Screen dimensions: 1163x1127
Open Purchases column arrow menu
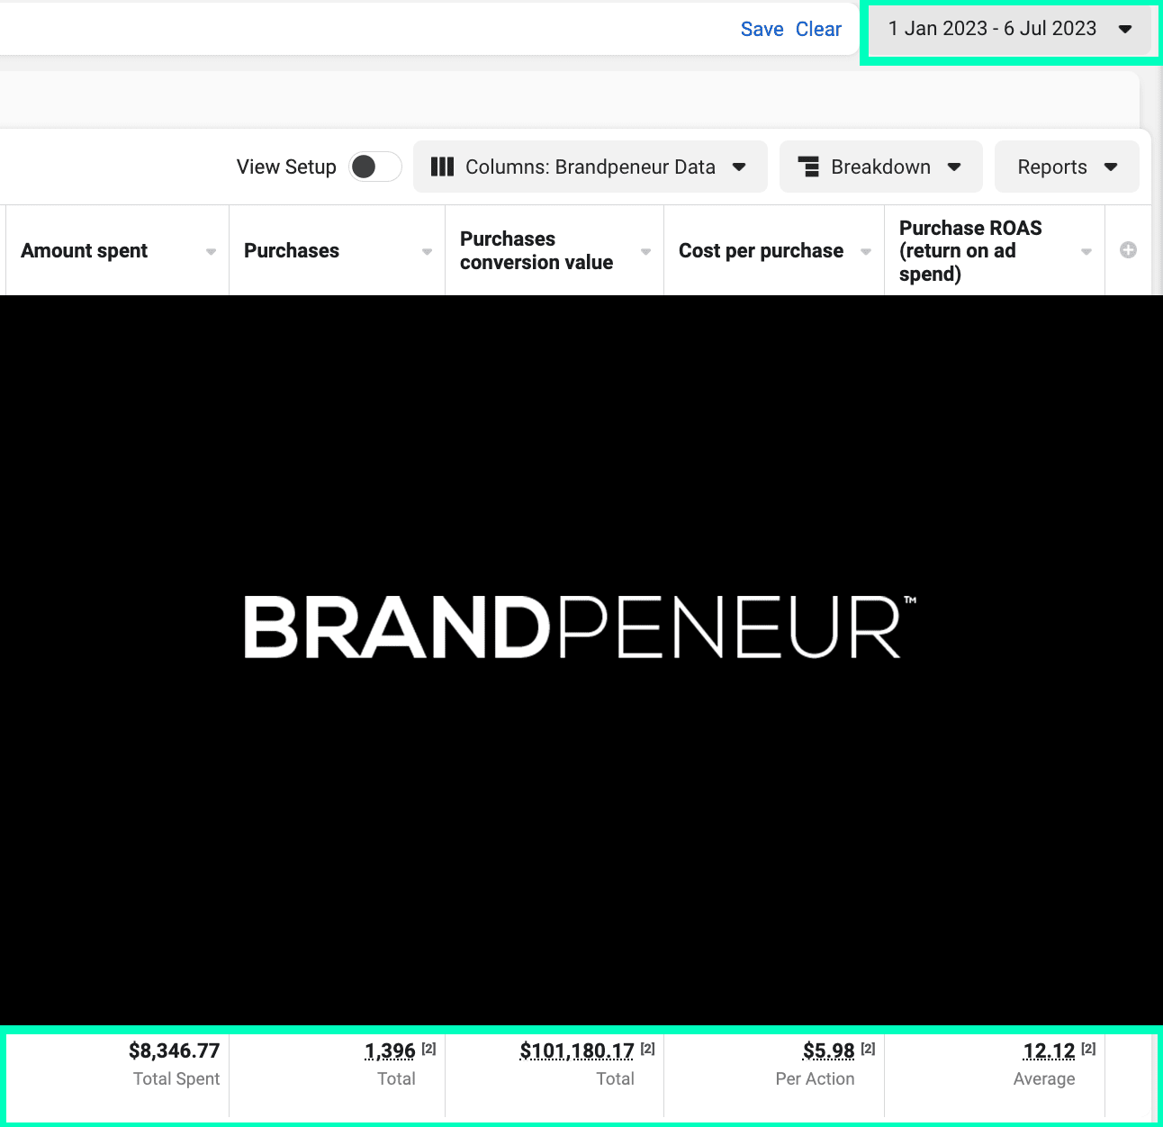click(x=427, y=251)
